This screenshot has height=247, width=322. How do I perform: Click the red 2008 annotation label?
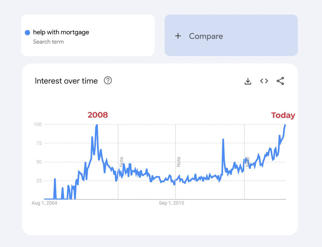tap(98, 115)
